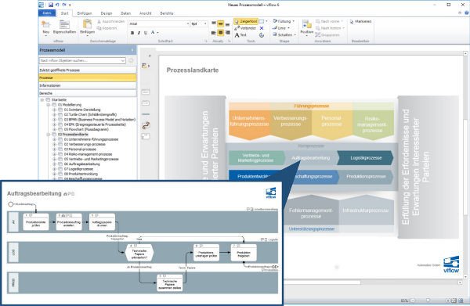Click Zuletzt geöffnete Prozesse section
The image size is (470, 306).
click(x=88, y=70)
